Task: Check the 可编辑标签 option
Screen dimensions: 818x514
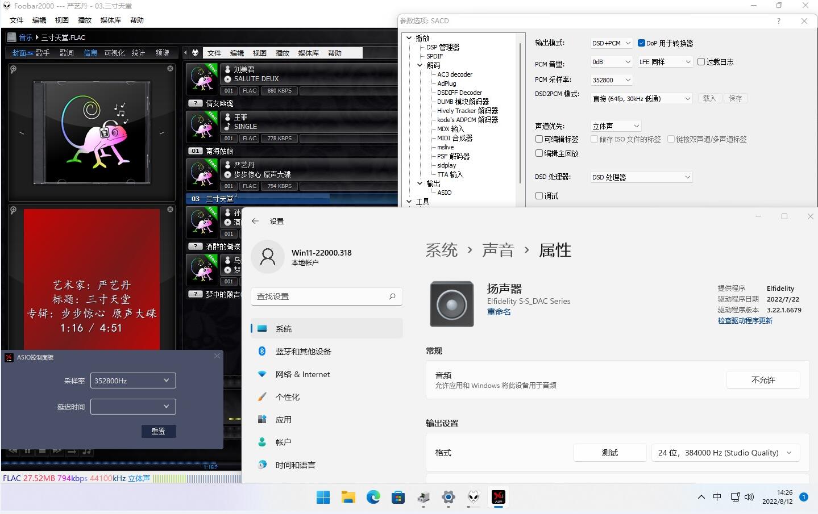Action: pos(539,139)
